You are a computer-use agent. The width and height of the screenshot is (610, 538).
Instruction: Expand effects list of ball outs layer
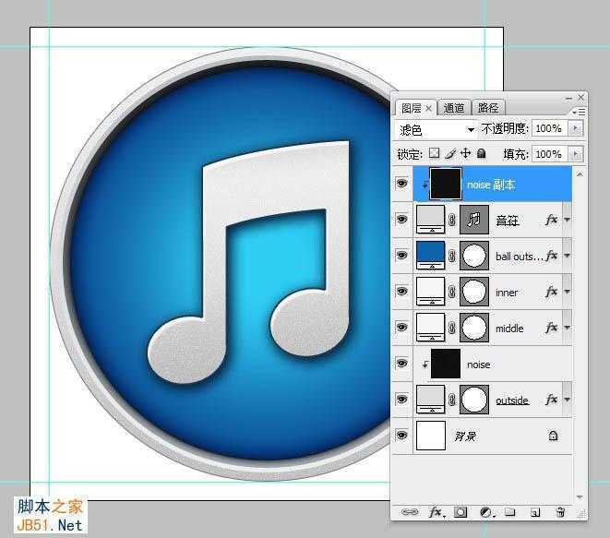pyautogui.click(x=568, y=256)
